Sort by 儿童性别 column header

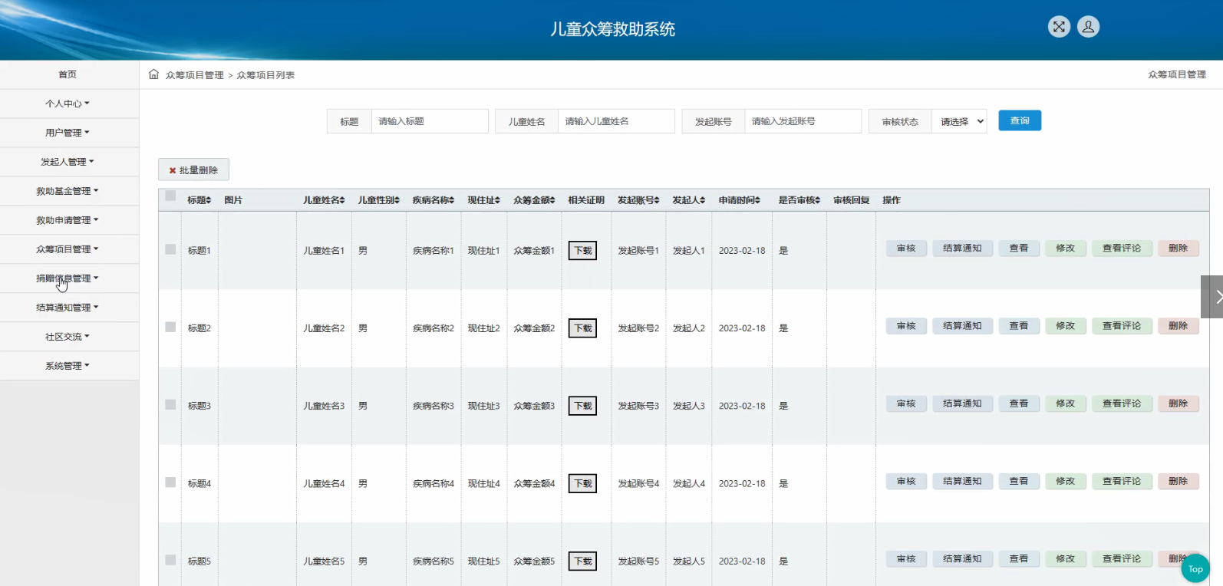pyautogui.click(x=379, y=200)
